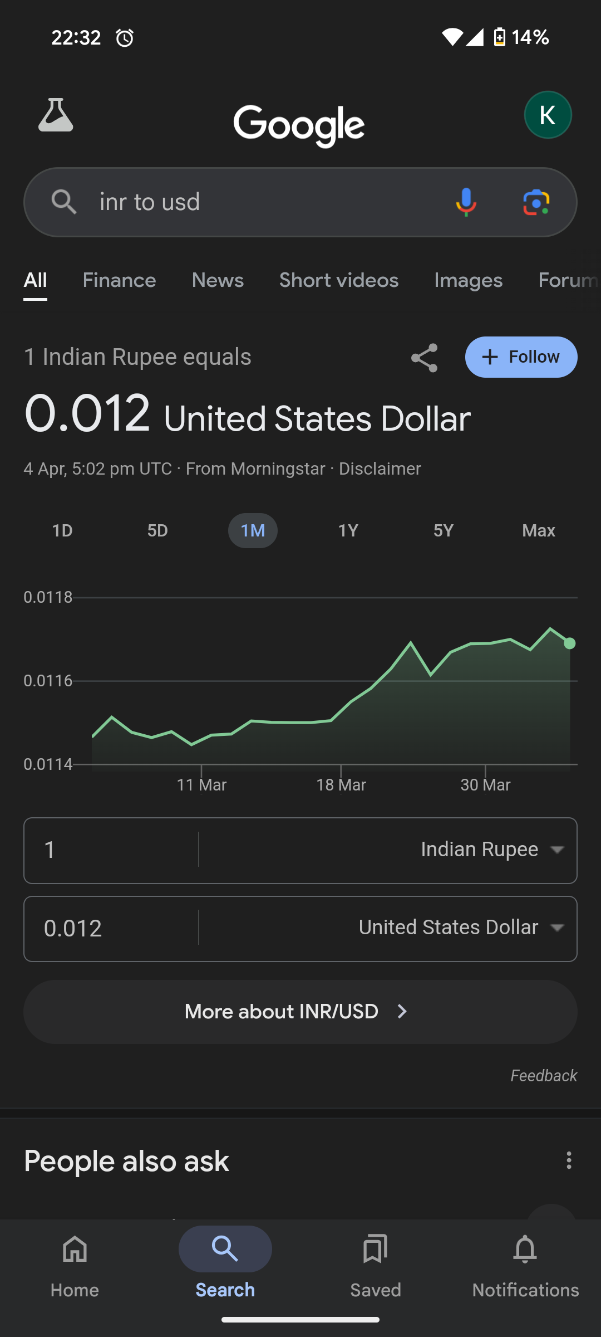Switch to the Finance tab
This screenshot has height=1337, width=601.
point(119,280)
